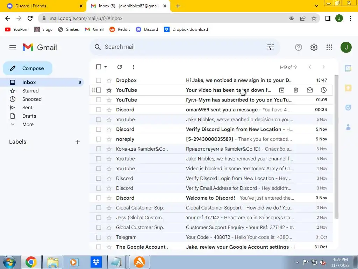Select omar6969 Discord message checkbox
The height and width of the screenshot is (269, 358).
point(98,110)
